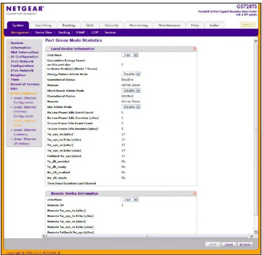Click the 'Fallback Tw_sys (uSec)' label
262x255 pixels.
pyautogui.click(x=64, y=156)
